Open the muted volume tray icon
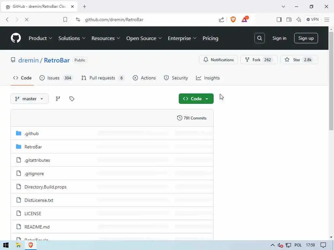Viewport: 334px width, 250px height. tap(280, 245)
